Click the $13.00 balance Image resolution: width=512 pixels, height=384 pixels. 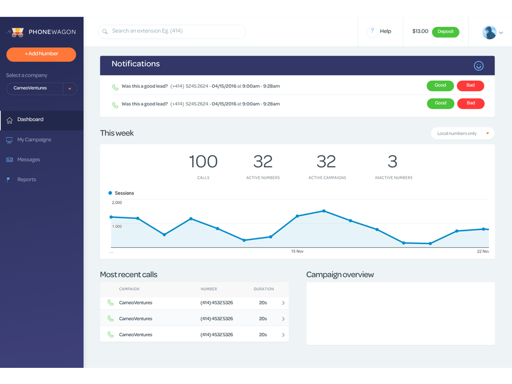click(x=420, y=31)
